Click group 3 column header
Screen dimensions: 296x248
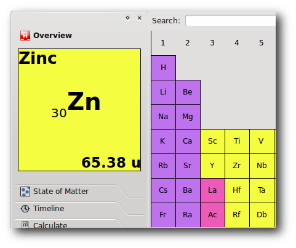(x=212, y=43)
